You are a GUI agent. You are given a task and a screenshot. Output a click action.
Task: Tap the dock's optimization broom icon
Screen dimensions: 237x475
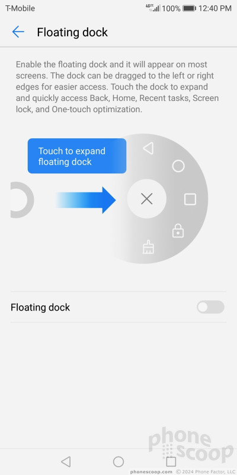tap(148, 247)
